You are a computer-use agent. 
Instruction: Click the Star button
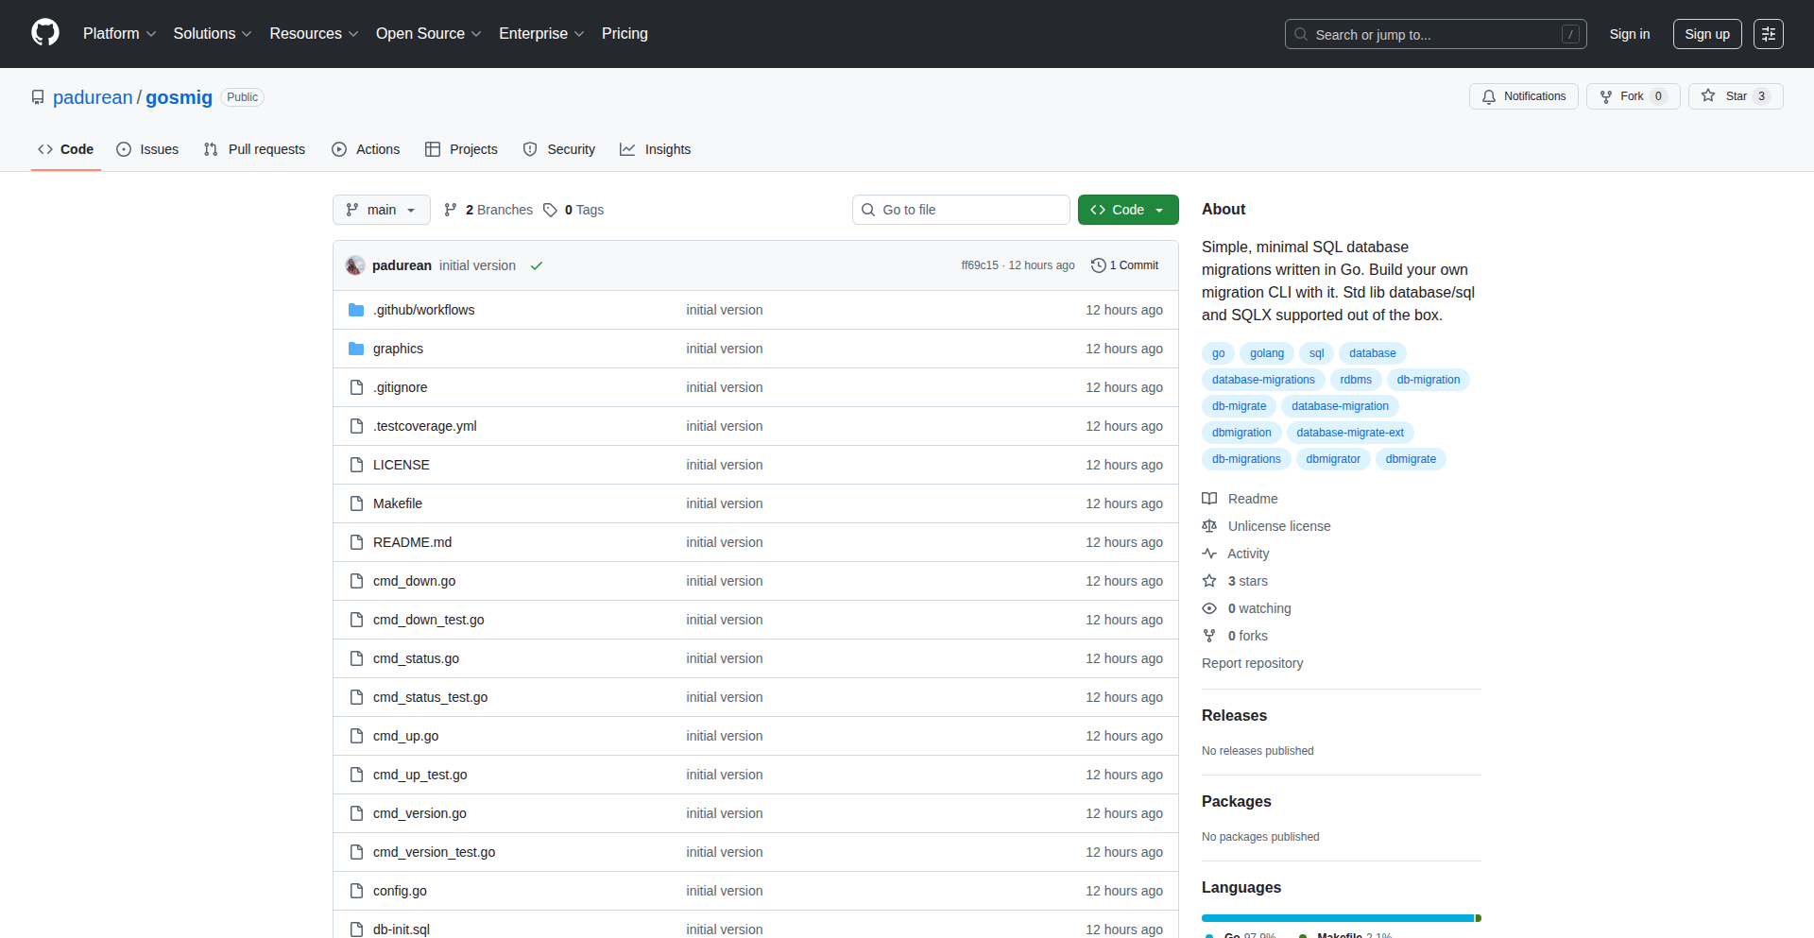pos(1735,96)
